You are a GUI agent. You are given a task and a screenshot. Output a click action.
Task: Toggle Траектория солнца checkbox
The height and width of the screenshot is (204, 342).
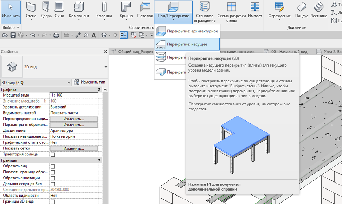[53, 155]
